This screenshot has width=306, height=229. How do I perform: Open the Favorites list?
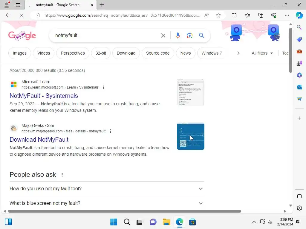[x=247, y=15]
